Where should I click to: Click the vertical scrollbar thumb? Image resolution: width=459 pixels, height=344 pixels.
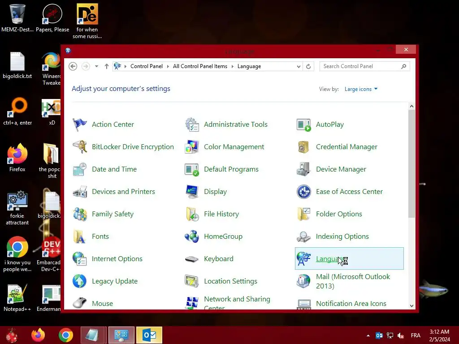411,164
